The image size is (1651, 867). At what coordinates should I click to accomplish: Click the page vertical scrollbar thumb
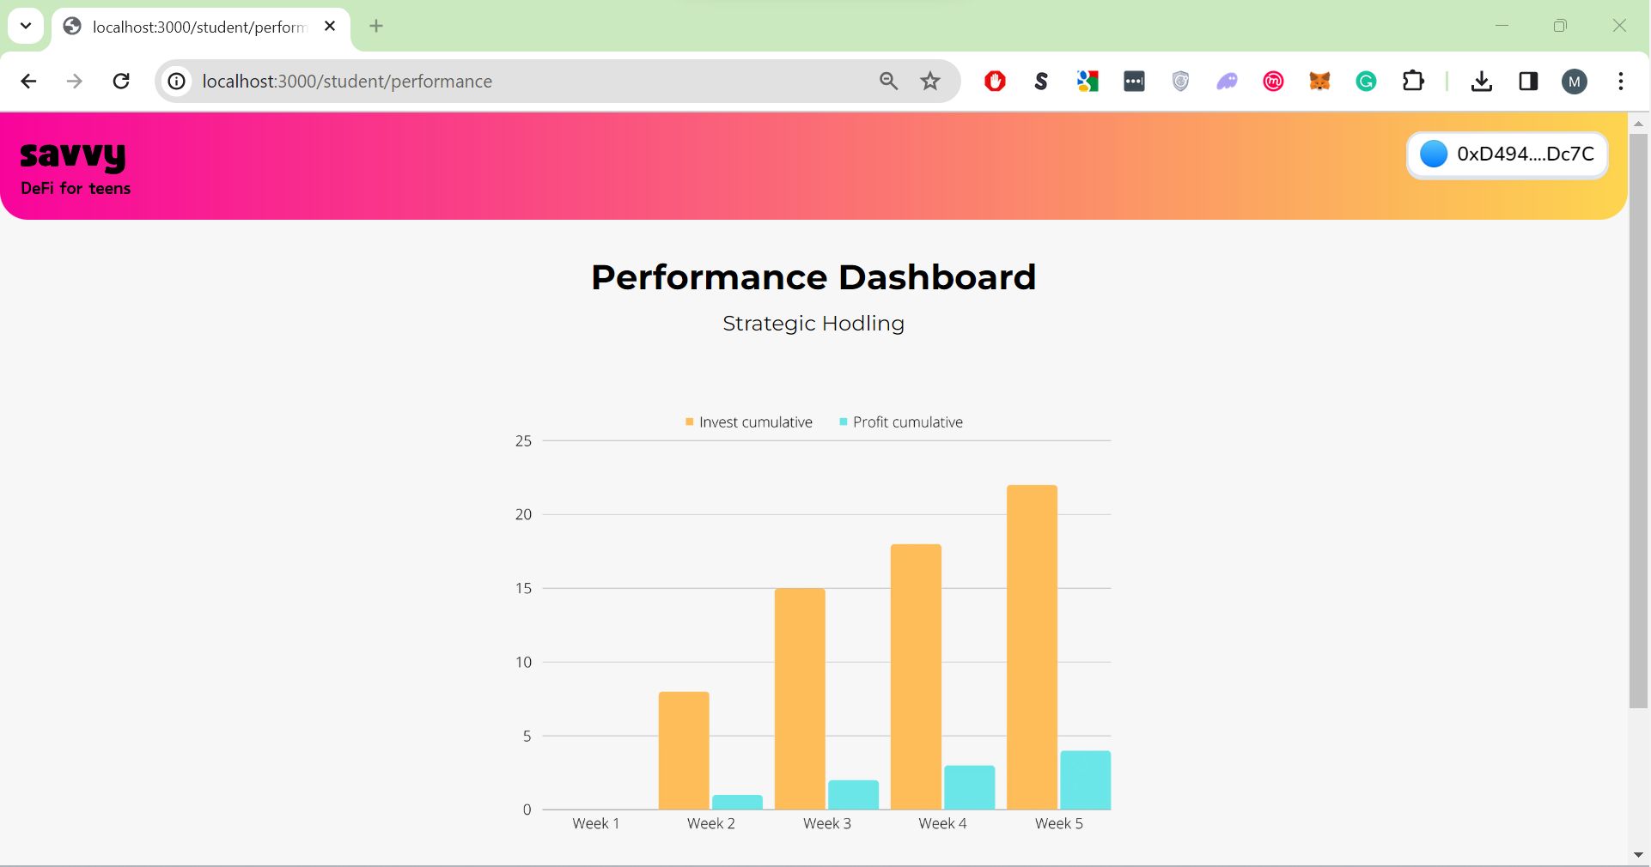point(1638,421)
